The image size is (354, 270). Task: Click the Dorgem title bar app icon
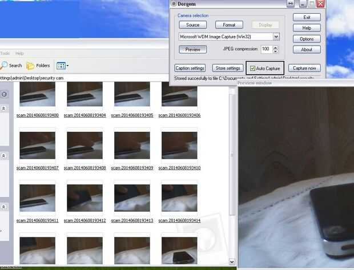pos(174,3)
